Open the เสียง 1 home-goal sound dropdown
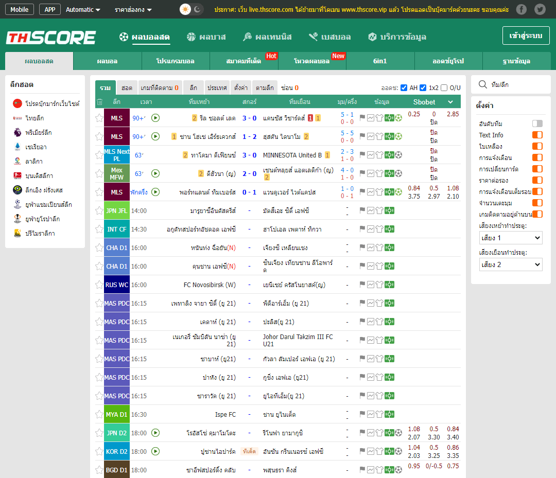Screen dimensions: 556x478 point(511,238)
